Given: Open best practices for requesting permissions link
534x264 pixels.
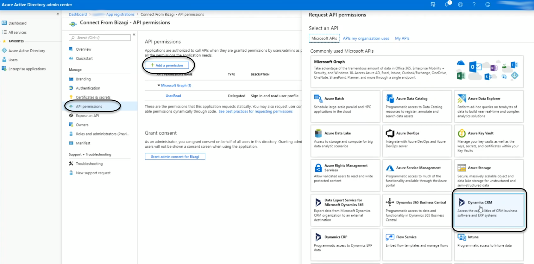Looking at the screenshot, I should pos(255,112).
